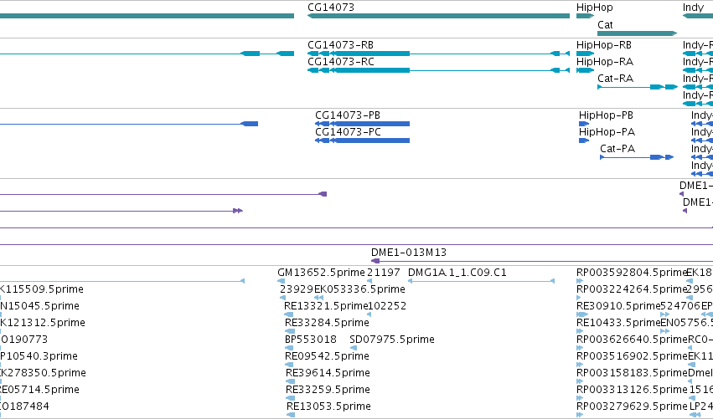Screen dimensions: 713x419
Task: Select the BP553018 EST feature
Action: pos(289,348)
